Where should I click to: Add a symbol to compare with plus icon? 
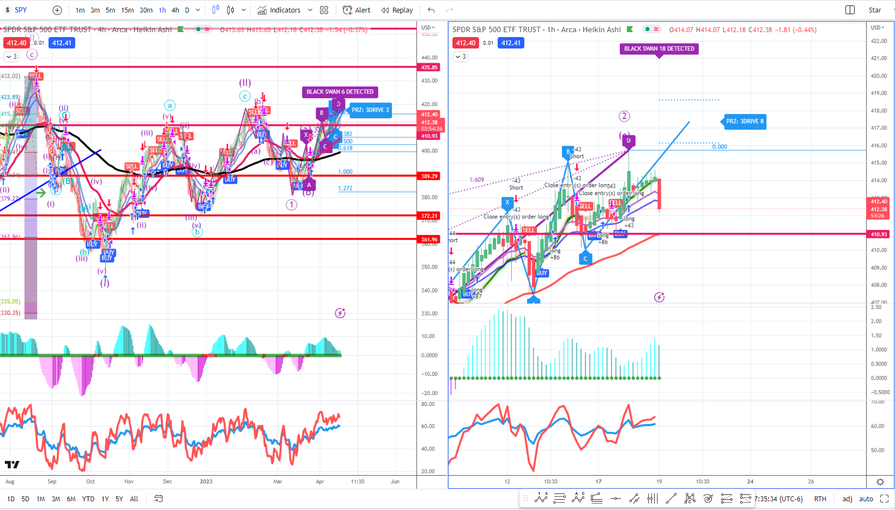tap(57, 10)
